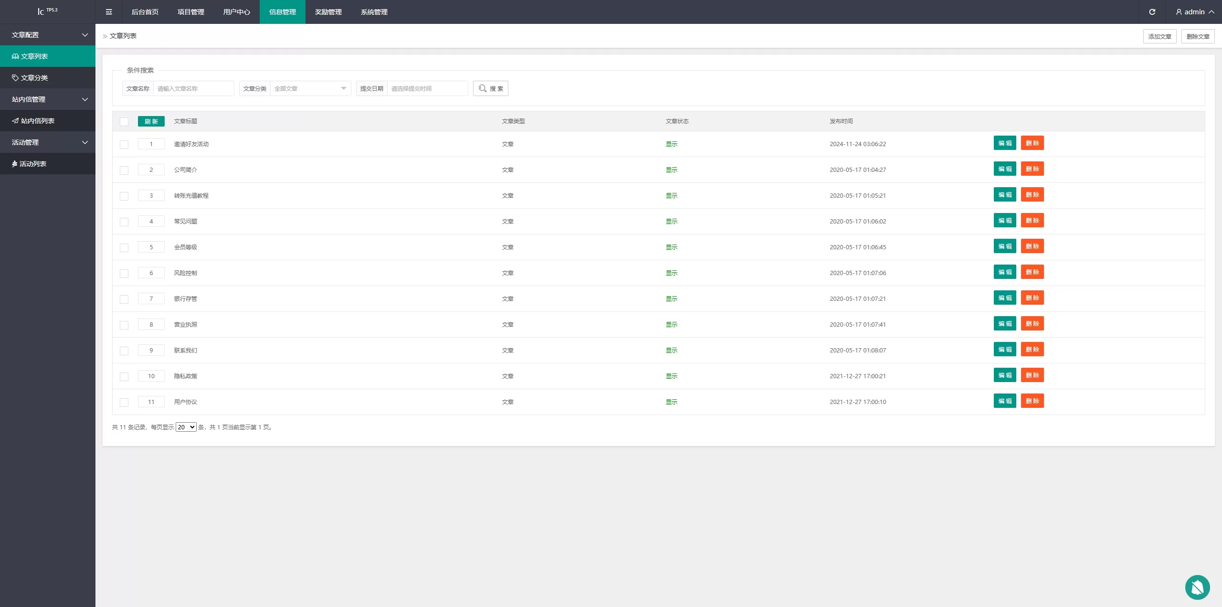This screenshot has width=1222, height=607.
Task: Click the round notification bell icon
Action: pos(1197,587)
